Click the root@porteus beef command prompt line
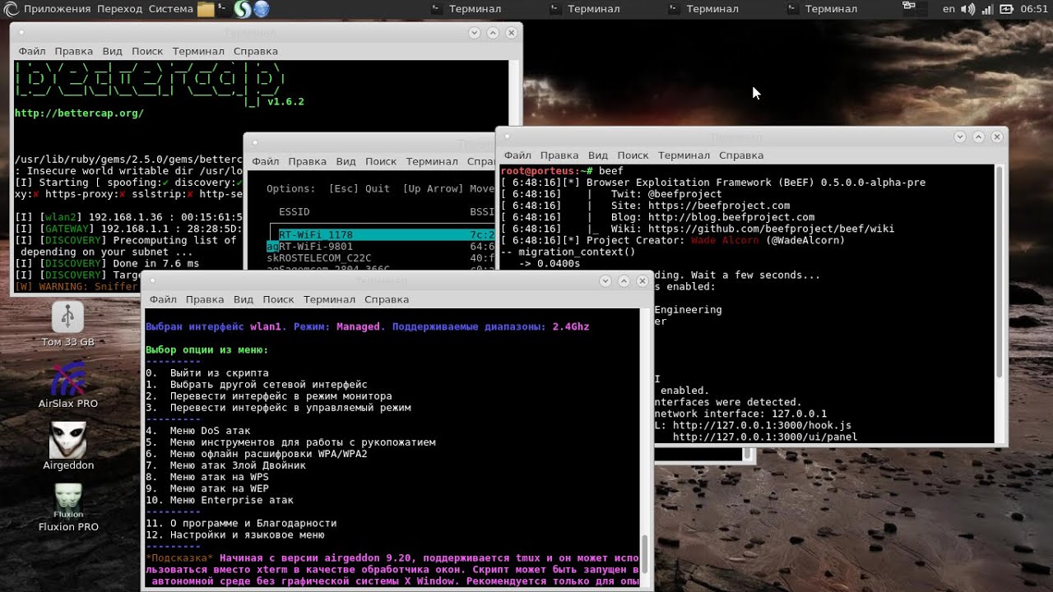Viewport: 1053px width, 592px height. (x=562, y=171)
